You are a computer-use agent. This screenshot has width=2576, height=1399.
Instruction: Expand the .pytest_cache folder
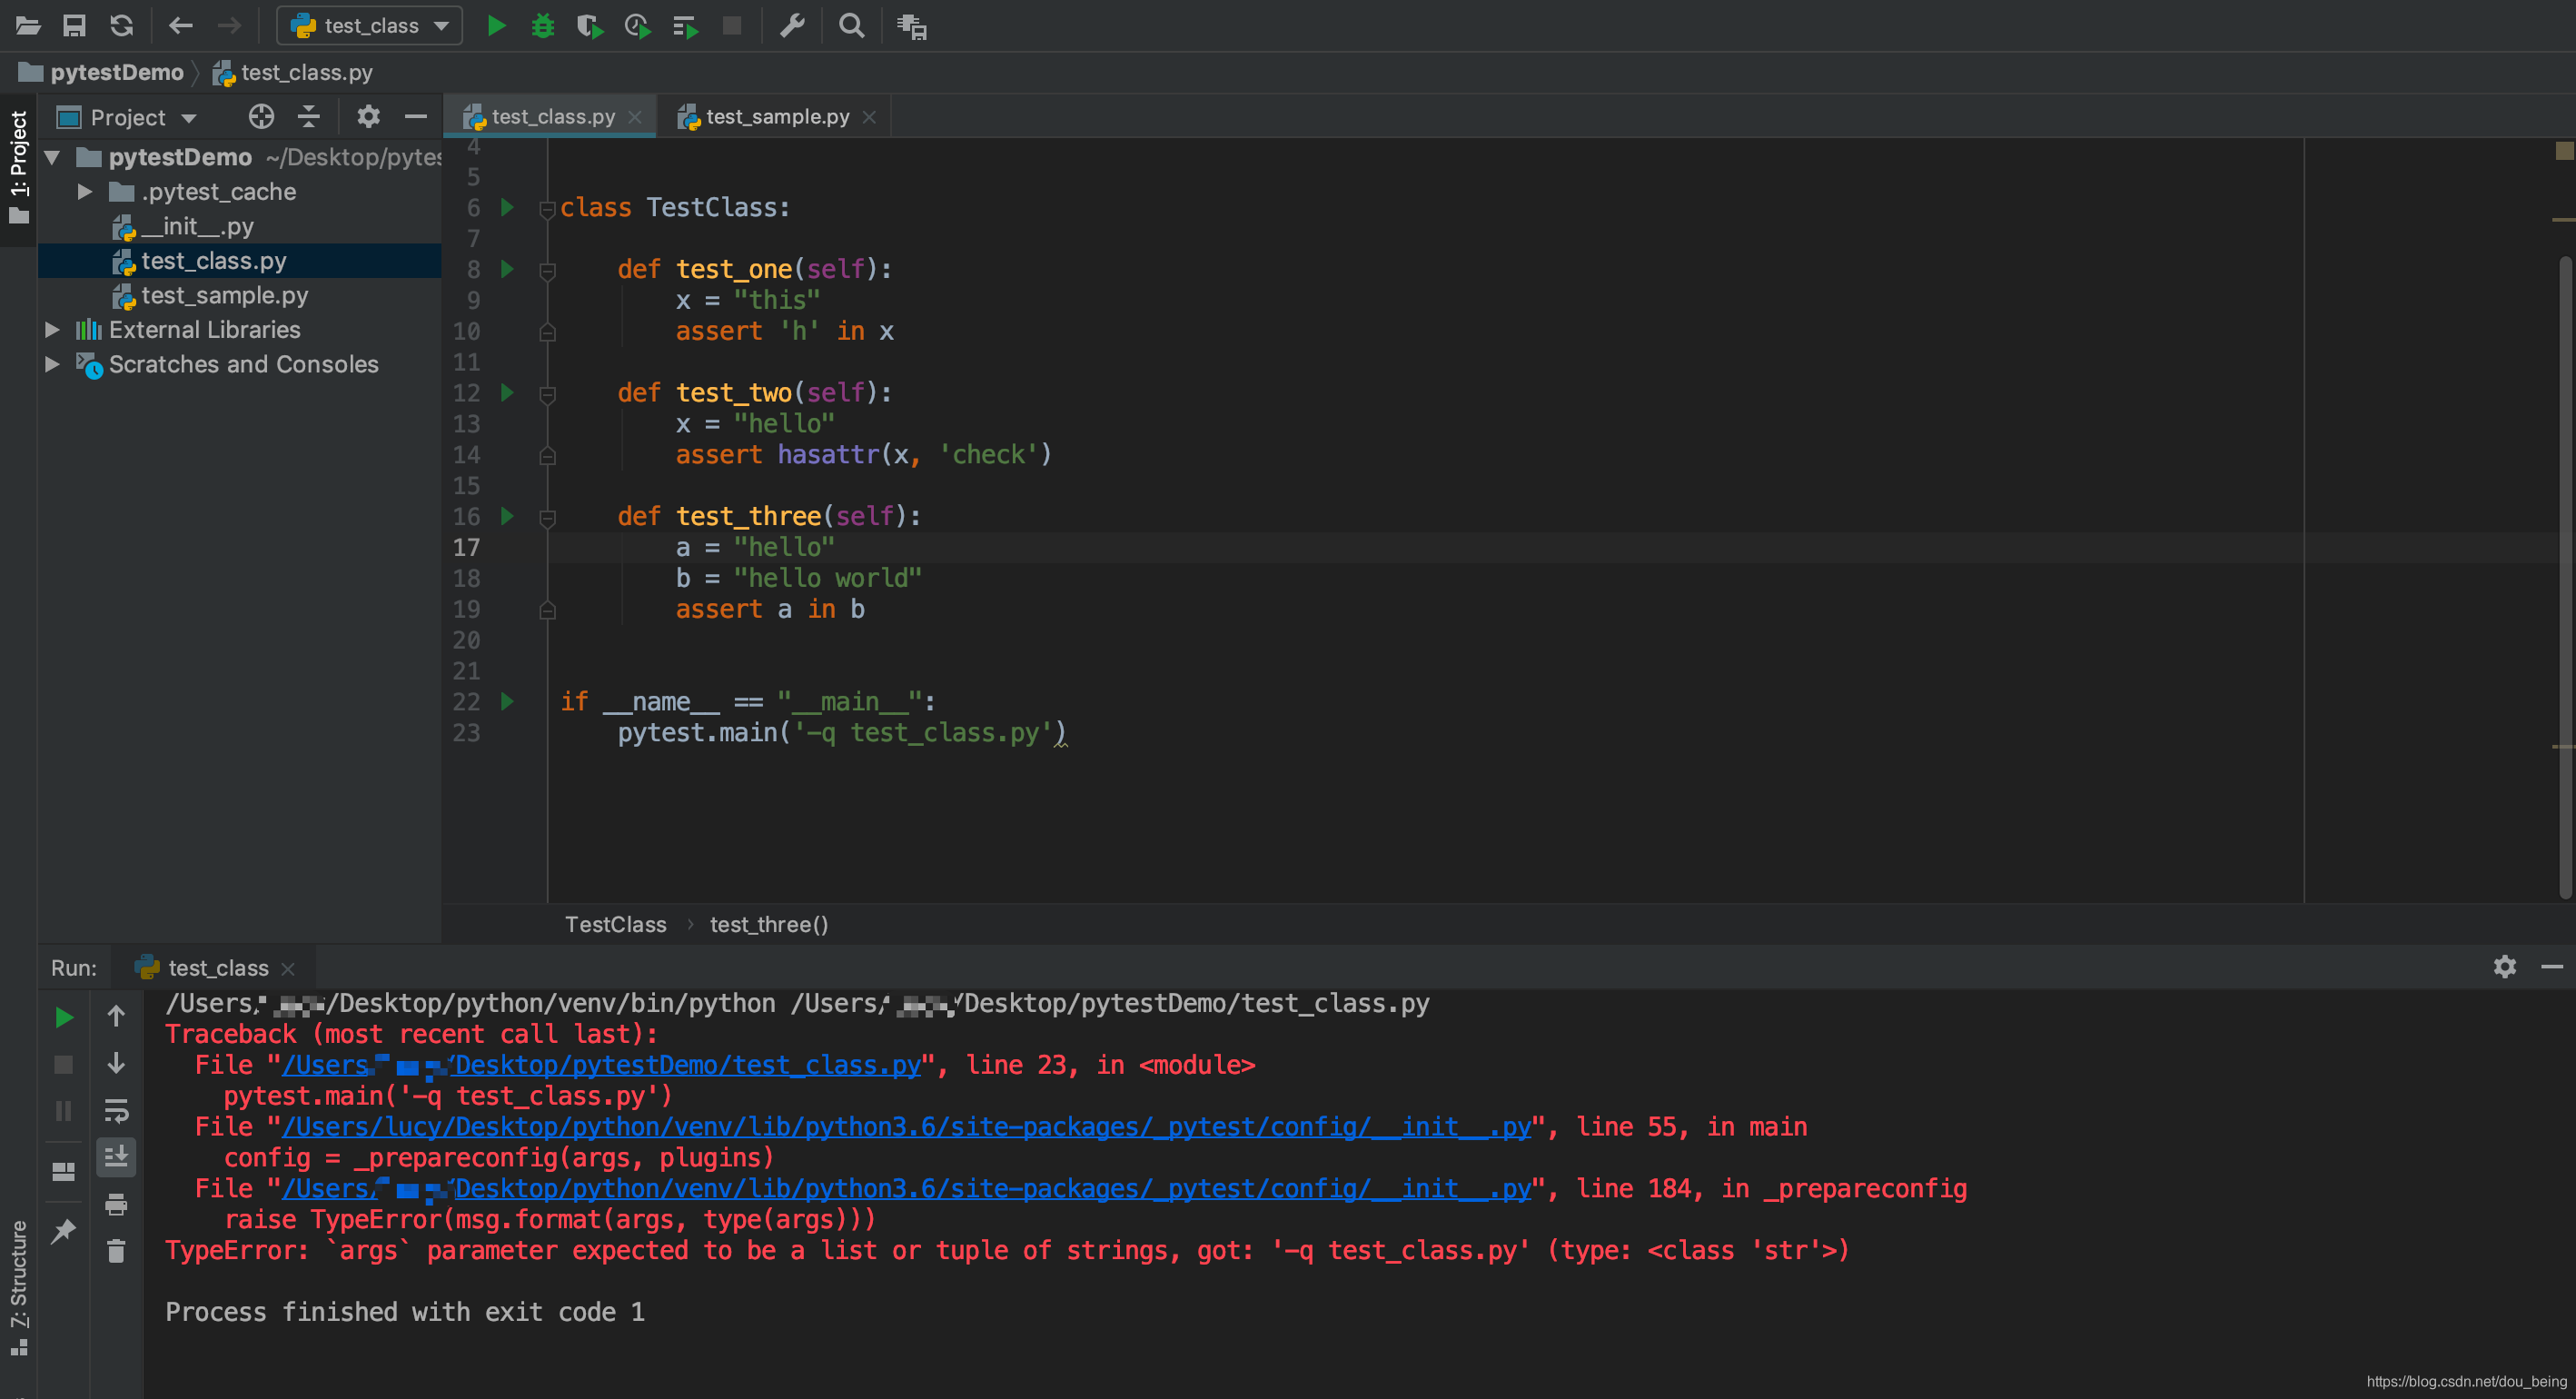(x=85, y=192)
